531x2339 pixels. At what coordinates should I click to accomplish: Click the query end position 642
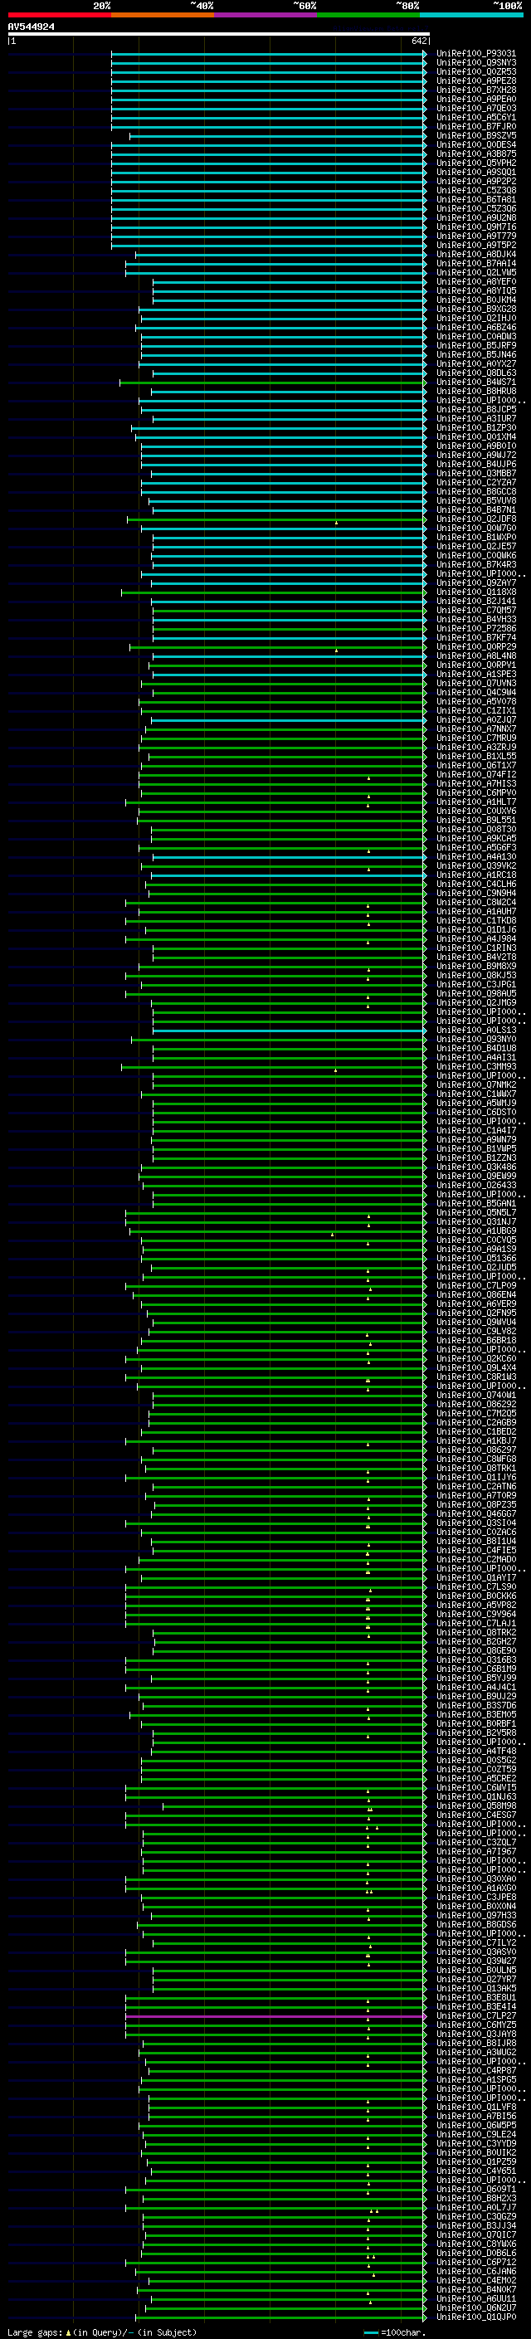pyautogui.click(x=418, y=41)
